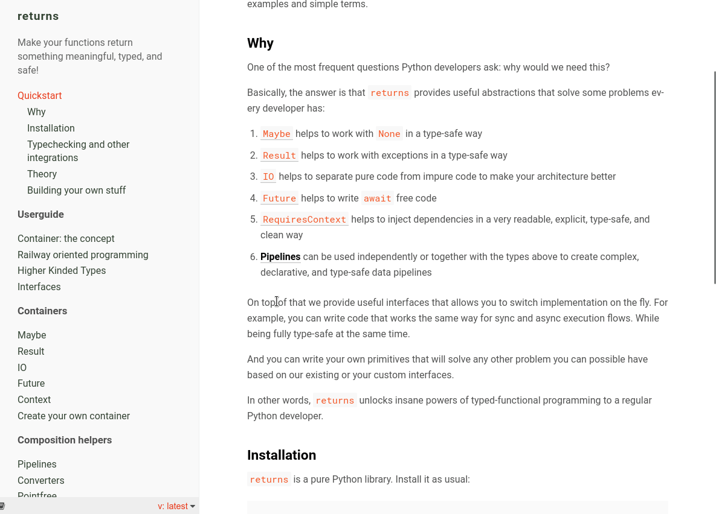Expand the v: latest version dropdown
Viewport: 716px width, 514px height.
(x=176, y=506)
